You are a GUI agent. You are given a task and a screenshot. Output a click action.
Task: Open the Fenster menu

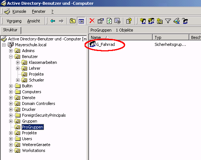click(39, 11)
